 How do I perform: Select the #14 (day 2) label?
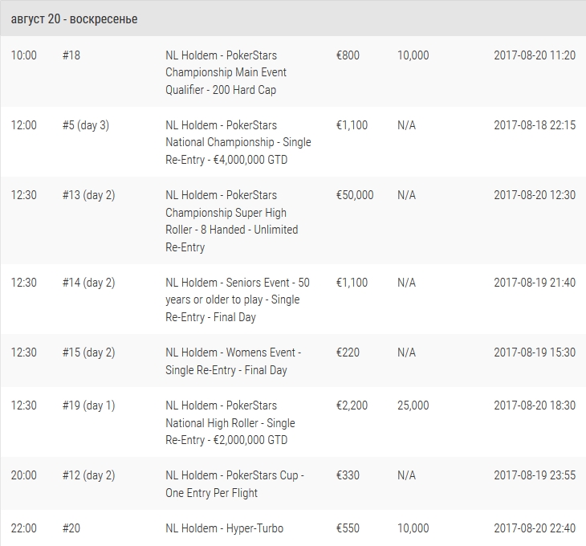tap(88, 283)
